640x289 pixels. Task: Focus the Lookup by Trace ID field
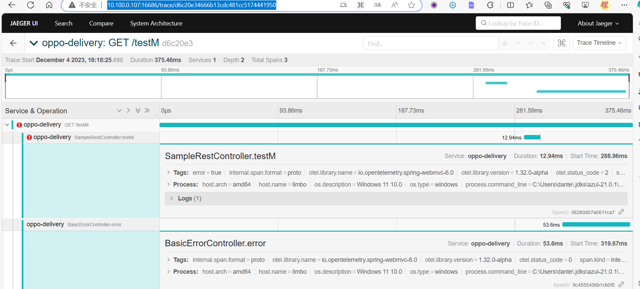point(518,23)
